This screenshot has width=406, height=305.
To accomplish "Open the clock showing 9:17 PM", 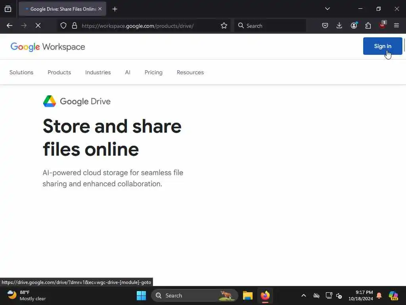I will 361,295.
